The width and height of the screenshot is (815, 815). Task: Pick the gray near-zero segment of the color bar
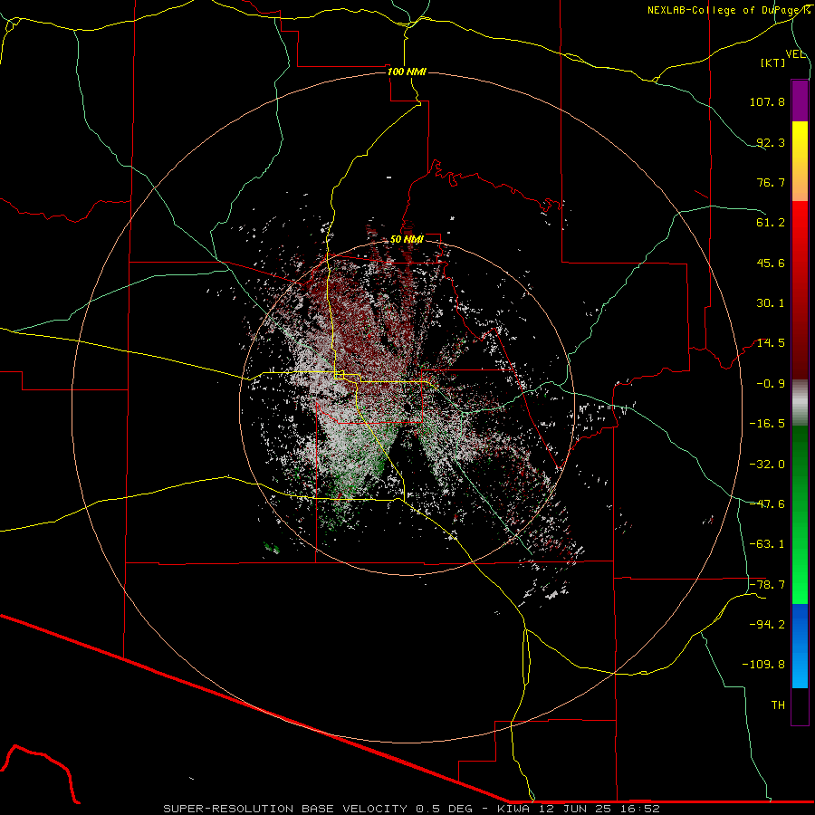[x=800, y=403]
